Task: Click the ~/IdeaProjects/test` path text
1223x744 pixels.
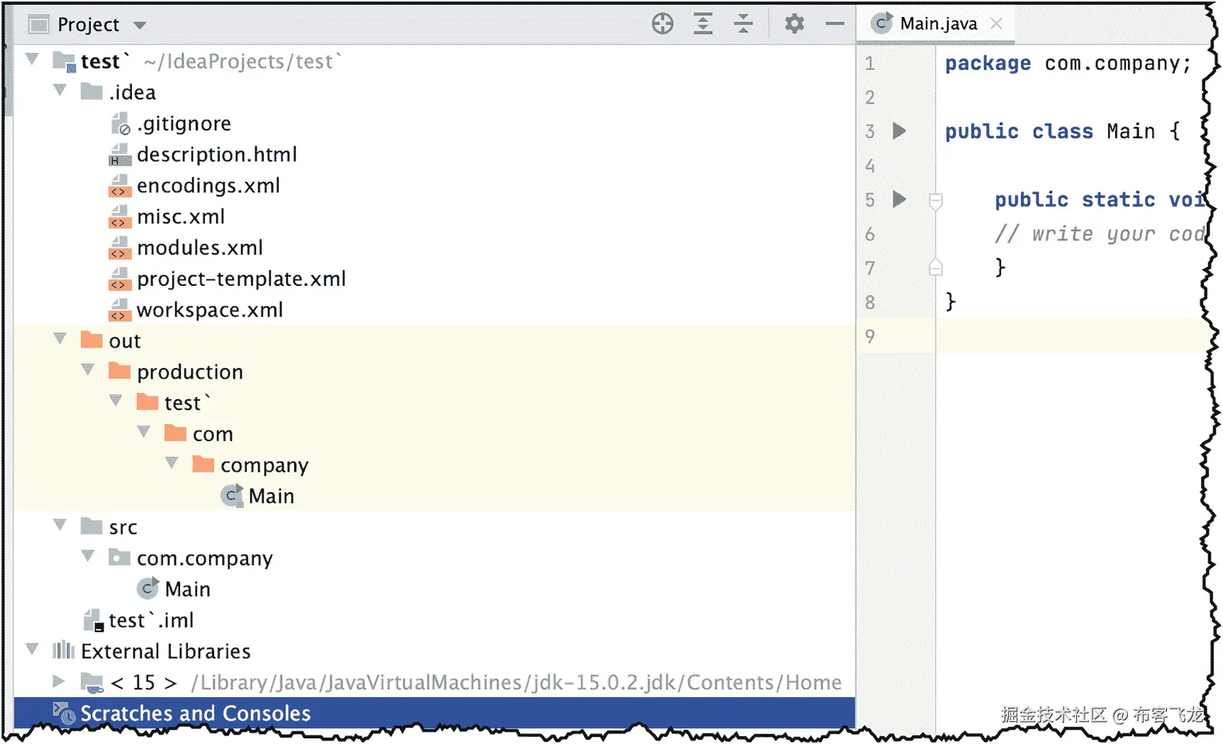Action: click(242, 62)
